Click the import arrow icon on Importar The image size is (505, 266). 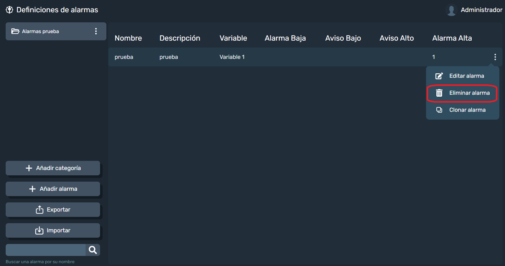click(39, 230)
